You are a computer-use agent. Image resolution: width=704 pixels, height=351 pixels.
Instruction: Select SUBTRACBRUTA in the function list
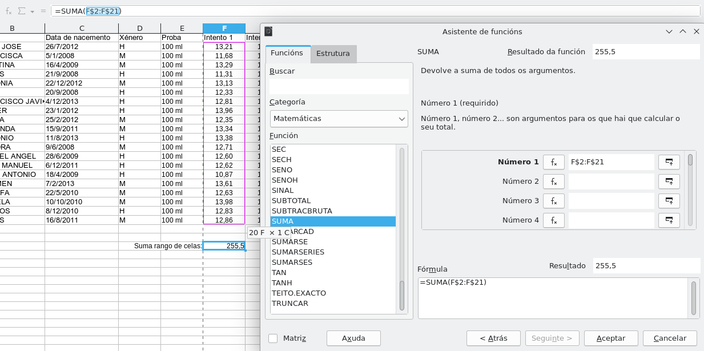pyautogui.click(x=333, y=211)
